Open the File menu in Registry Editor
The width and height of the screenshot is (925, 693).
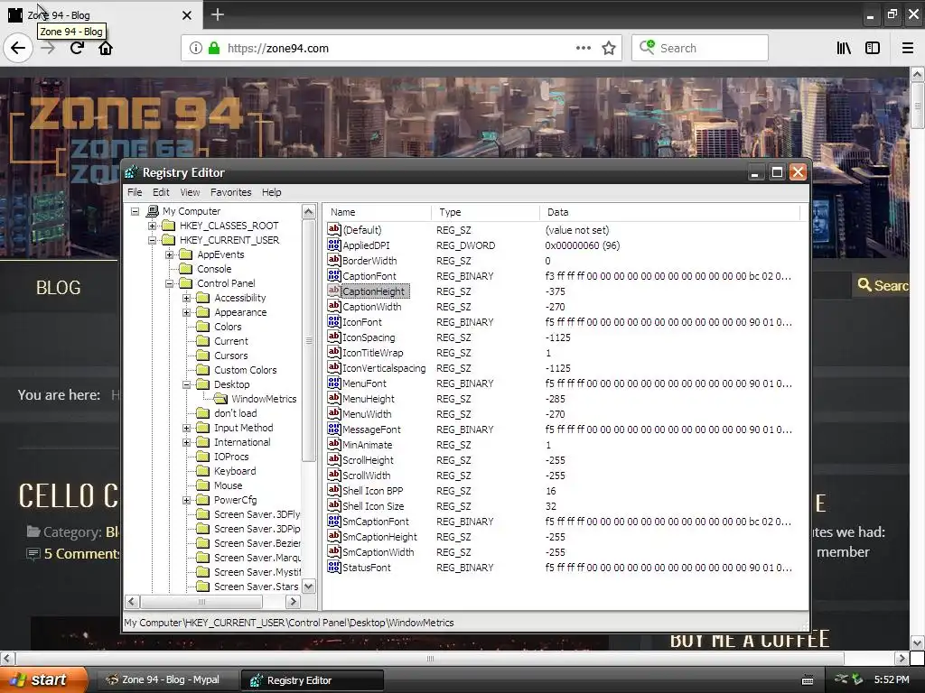[135, 192]
